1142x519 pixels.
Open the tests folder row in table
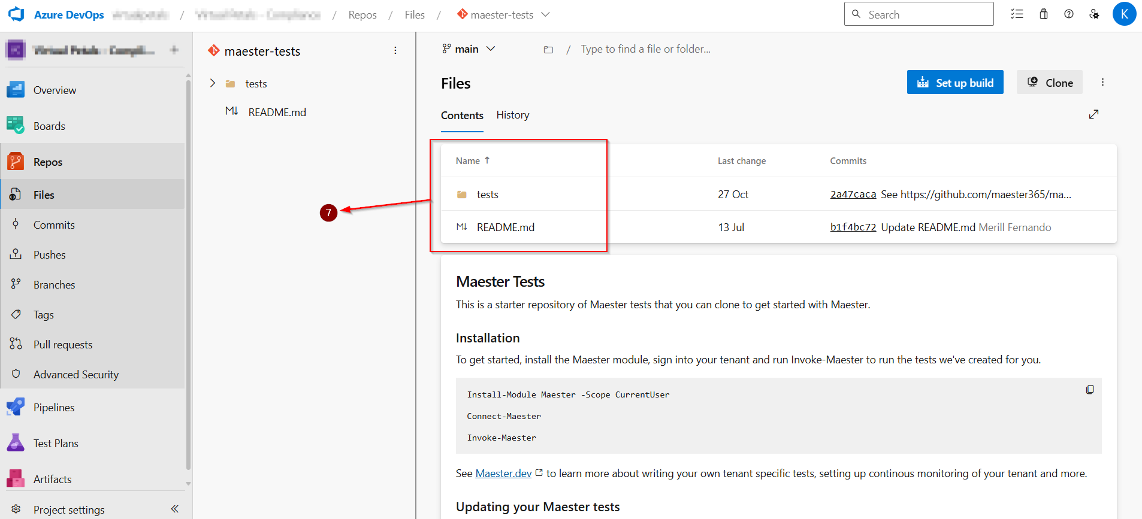pos(778,194)
